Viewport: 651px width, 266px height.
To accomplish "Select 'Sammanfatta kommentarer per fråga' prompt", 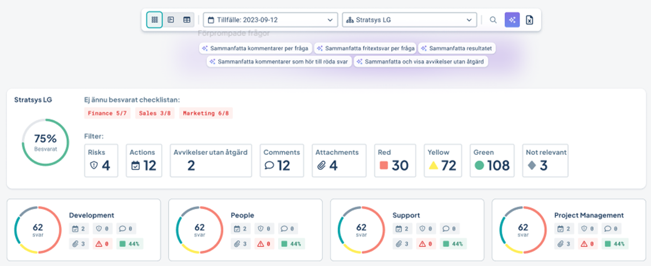I will coord(255,48).
